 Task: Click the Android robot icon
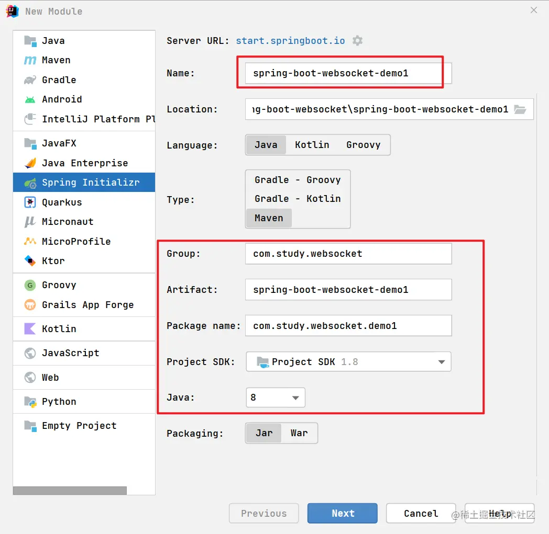click(x=30, y=100)
